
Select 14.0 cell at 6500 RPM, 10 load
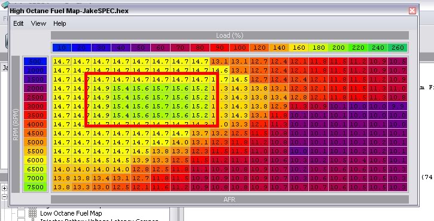tap(62, 169)
